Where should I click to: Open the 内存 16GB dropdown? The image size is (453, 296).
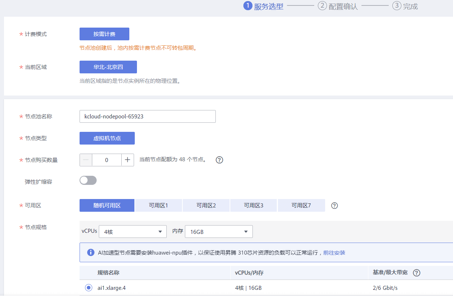(219, 231)
